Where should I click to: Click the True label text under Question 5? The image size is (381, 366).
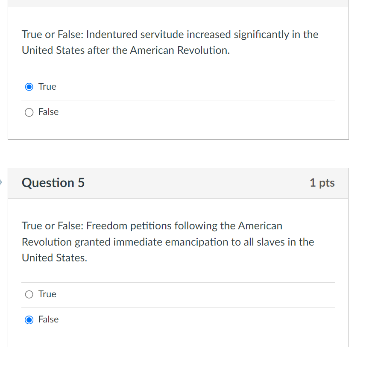[48, 294]
